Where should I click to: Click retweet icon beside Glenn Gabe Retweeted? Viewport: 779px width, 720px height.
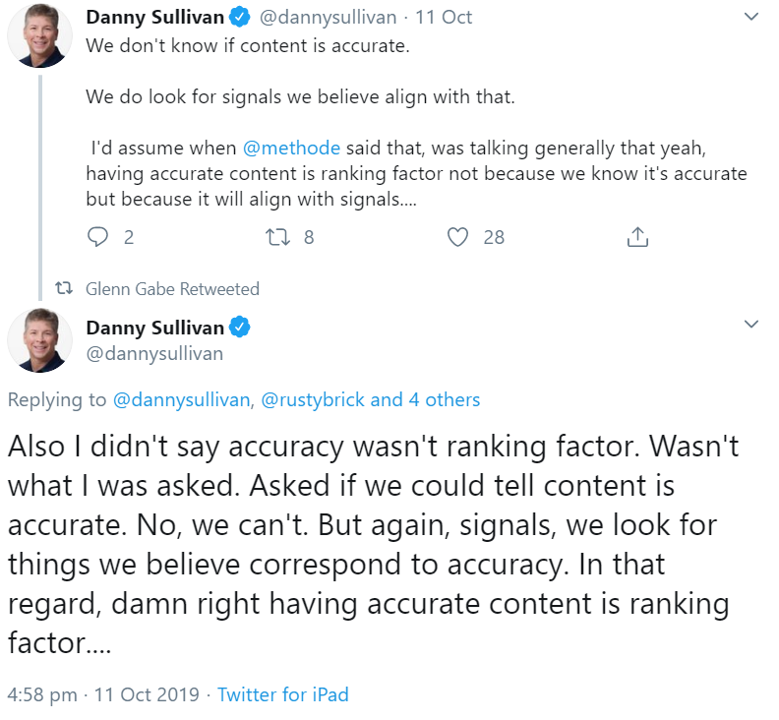(65, 289)
